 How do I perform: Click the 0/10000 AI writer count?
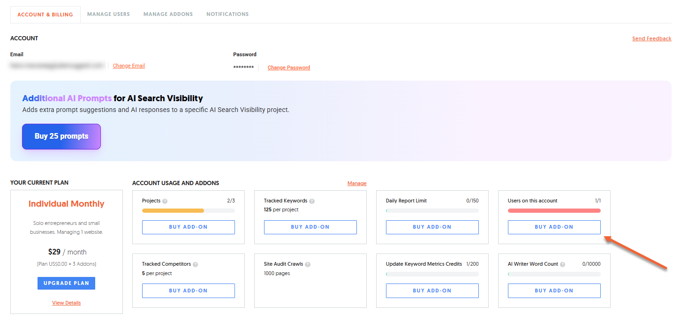click(x=591, y=264)
